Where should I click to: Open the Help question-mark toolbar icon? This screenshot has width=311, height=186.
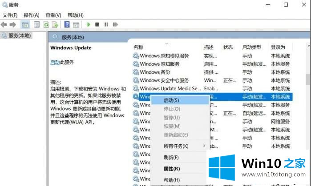click(67, 24)
